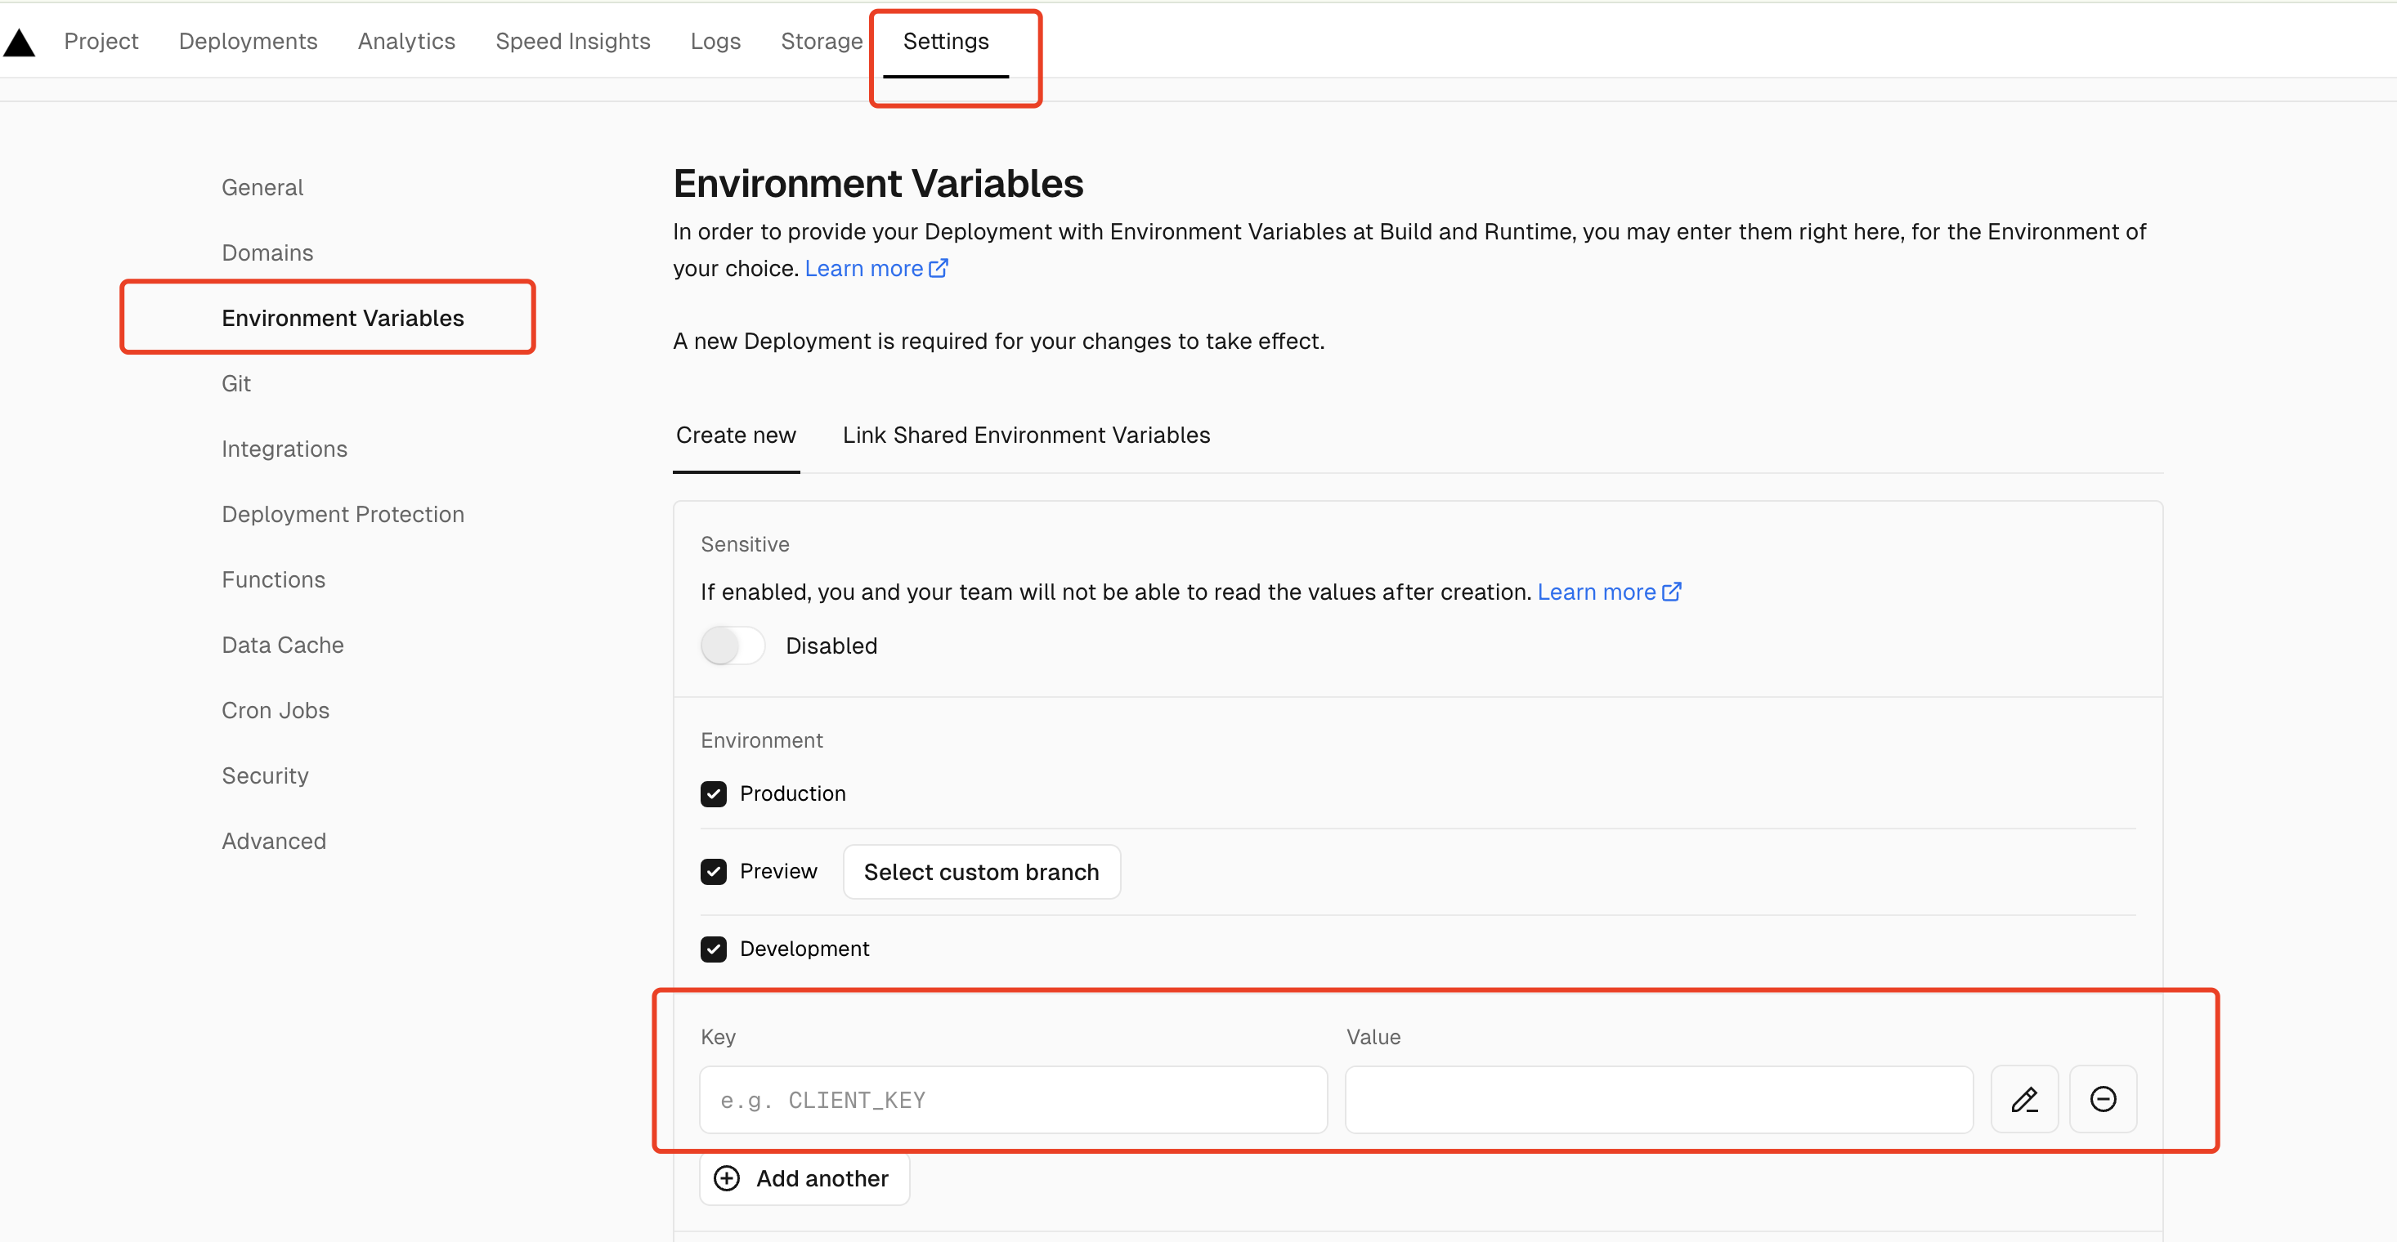Open General settings in sidebar
This screenshot has height=1242, width=2397.
pos(262,187)
